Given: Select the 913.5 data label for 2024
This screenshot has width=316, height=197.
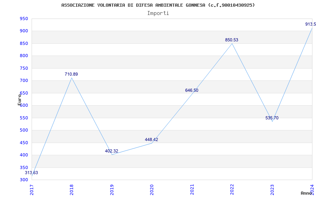Looking at the screenshot, I should point(310,24).
